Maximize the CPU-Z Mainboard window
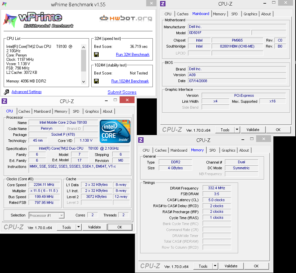Viewport: 296px width, 273px height. coord(274,3)
